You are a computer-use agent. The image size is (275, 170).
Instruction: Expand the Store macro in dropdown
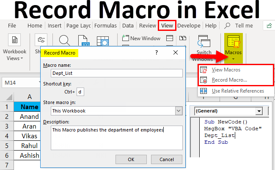[178, 111]
